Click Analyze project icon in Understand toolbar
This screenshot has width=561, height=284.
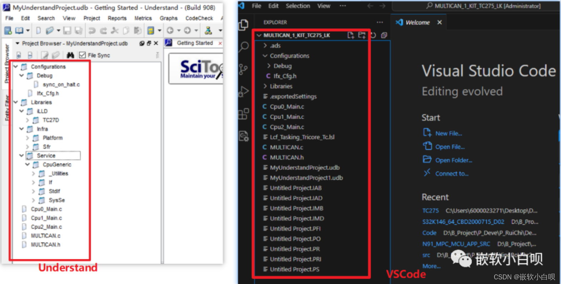[x=151, y=31]
